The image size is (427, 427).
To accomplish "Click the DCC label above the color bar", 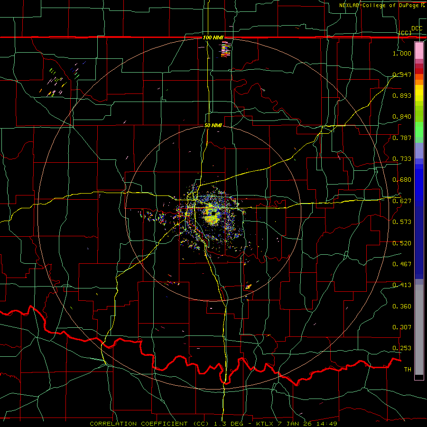I will point(417,28).
